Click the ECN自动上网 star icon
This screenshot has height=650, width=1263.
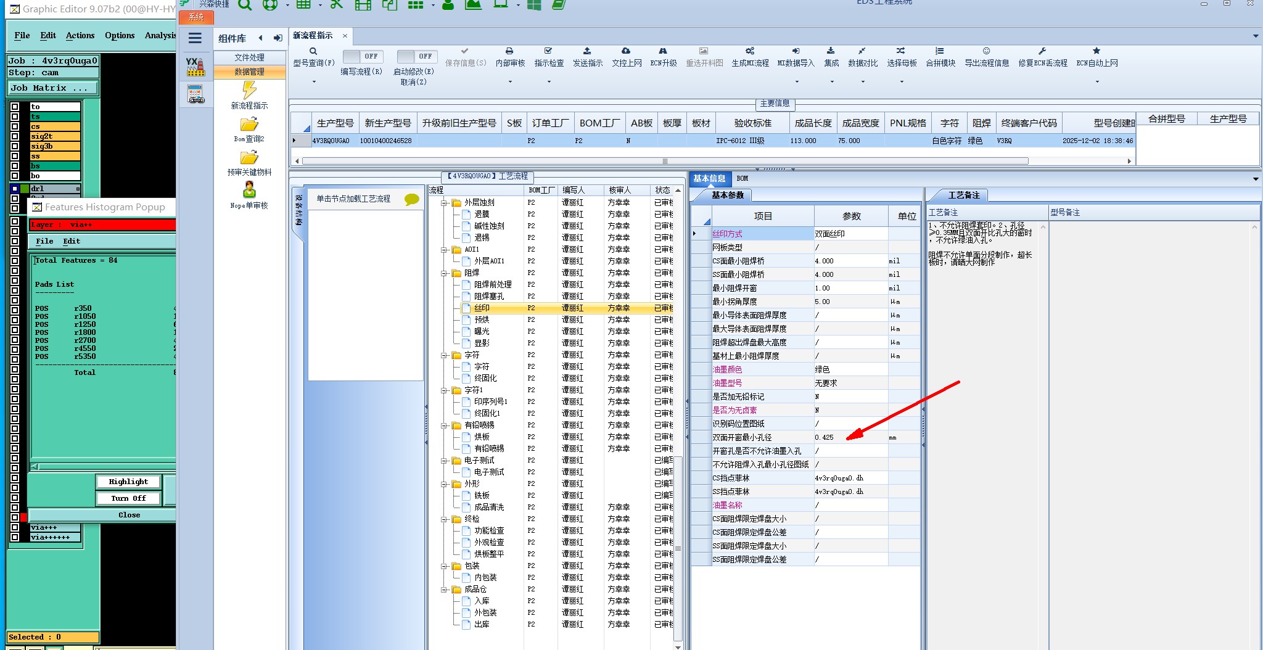[x=1096, y=51]
